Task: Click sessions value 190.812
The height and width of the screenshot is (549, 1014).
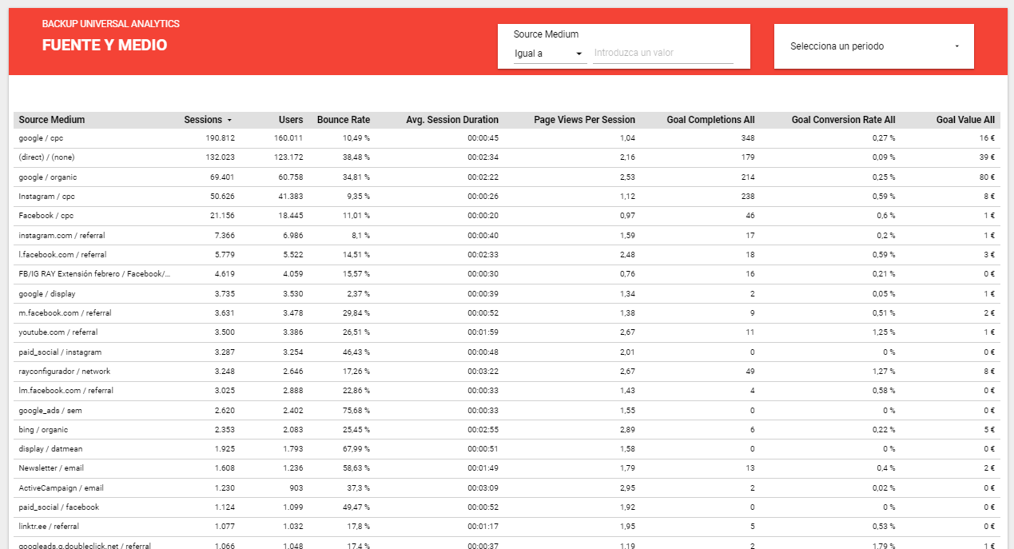Action: pyautogui.click(x=220, y=138)
